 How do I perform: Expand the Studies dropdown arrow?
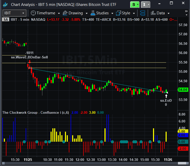pos(112,13)
